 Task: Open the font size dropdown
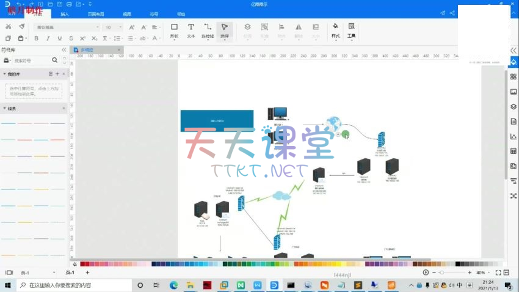(x=112, y=27)
